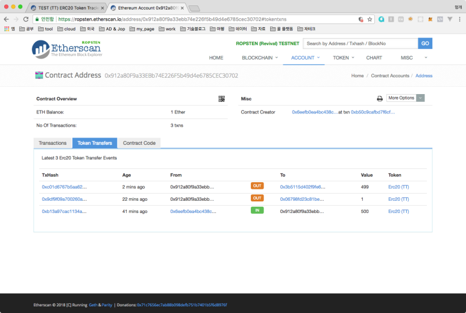Click the first row OUT badge

coord(257,186)
